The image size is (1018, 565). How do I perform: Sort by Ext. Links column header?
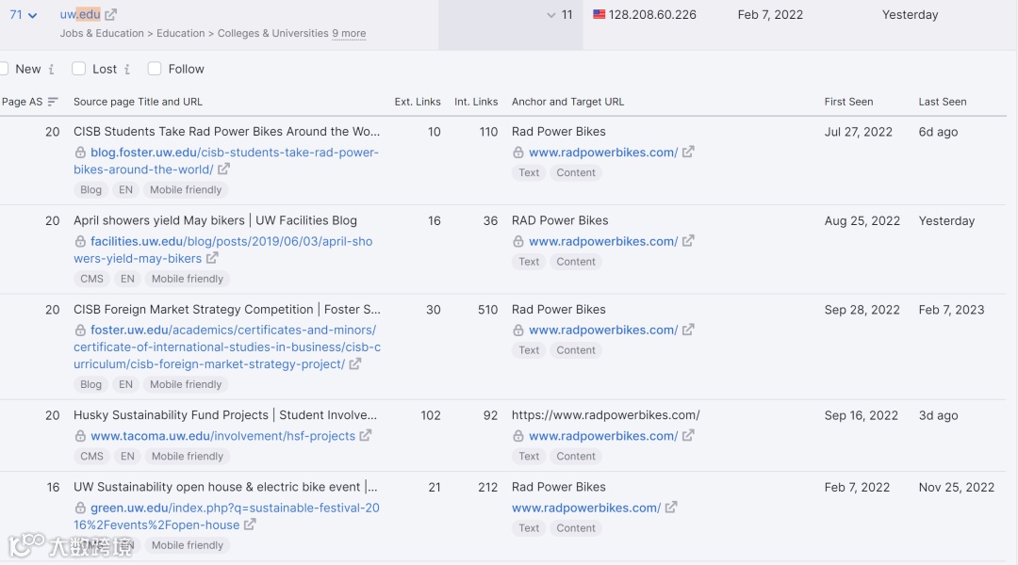click(417, 102)
